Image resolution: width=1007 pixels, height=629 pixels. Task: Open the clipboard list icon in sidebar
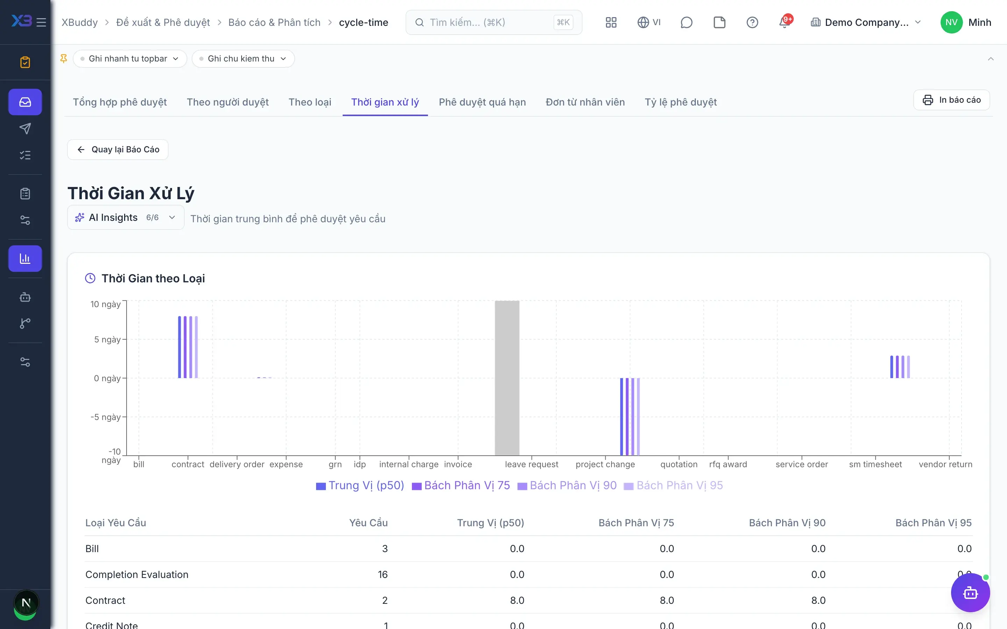pos(25,194)
